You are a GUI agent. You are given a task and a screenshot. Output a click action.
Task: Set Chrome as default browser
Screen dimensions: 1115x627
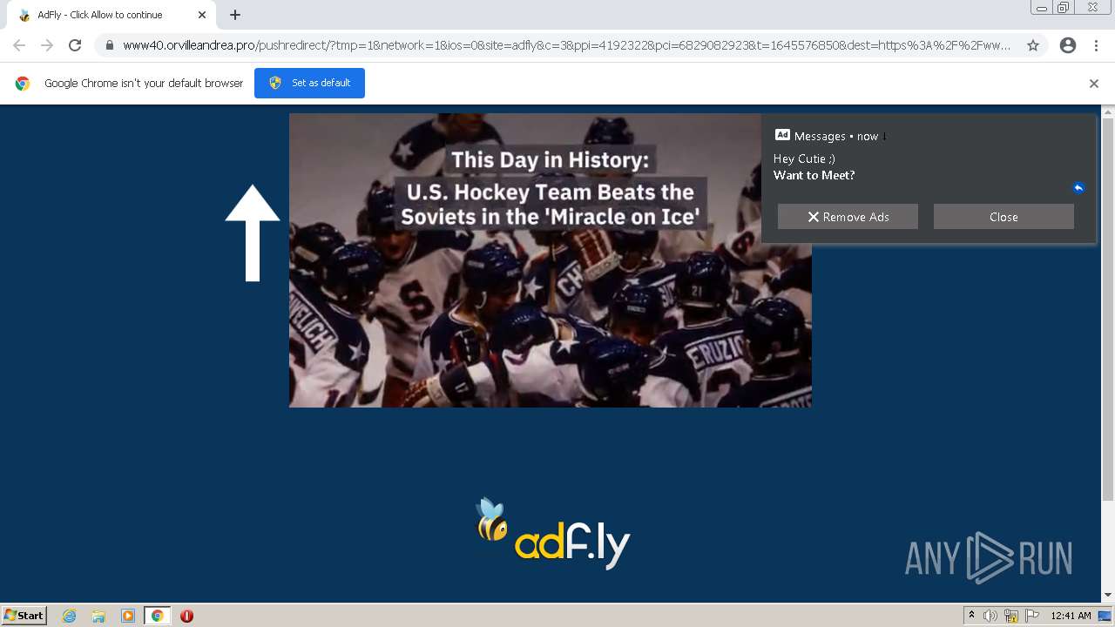(309, 83)
